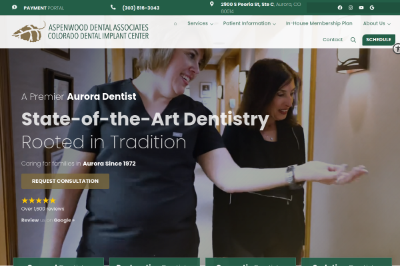The height and width of the screenshot is (266, 400).
Task: Open the YouTube channel icon
Action: point(361,8)
